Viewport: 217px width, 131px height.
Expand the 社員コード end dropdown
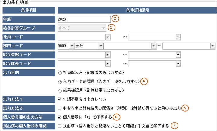coord(178,37)
